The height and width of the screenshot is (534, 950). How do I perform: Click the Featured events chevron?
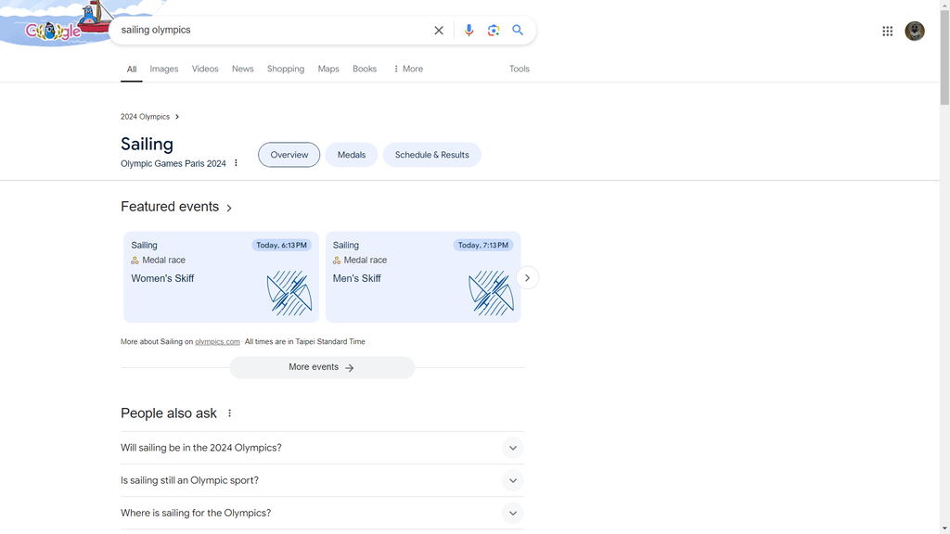pos(229,208)
